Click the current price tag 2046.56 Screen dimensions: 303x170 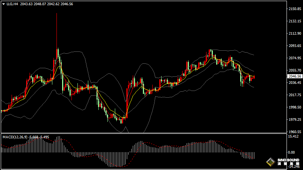[295, 76]
